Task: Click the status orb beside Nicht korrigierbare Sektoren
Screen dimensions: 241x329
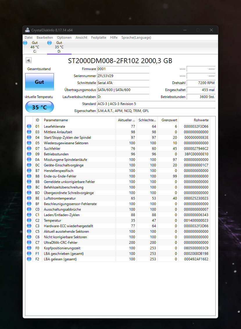Action: pos(29,237)
